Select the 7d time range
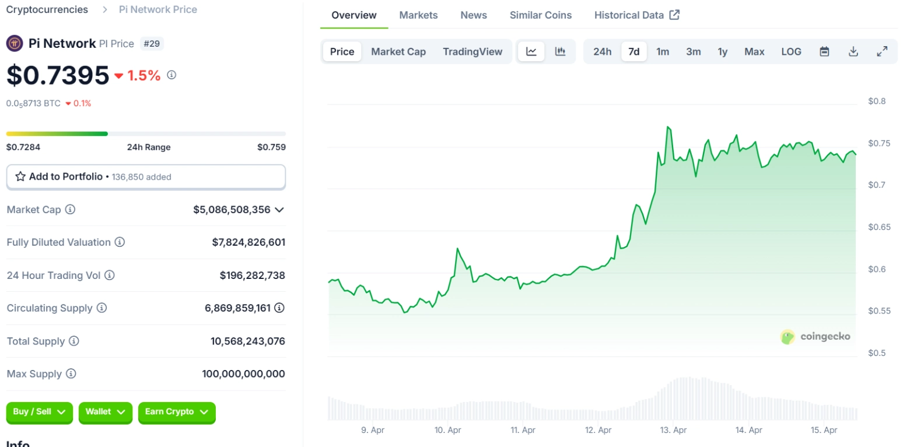Viewport: 903px width, 447px height. point(634,51)
